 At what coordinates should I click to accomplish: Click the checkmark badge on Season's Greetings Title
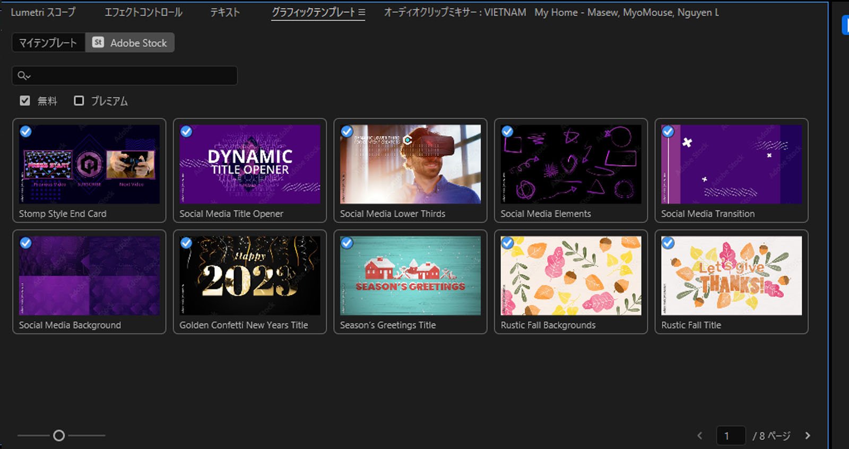(x=347, y=243)
